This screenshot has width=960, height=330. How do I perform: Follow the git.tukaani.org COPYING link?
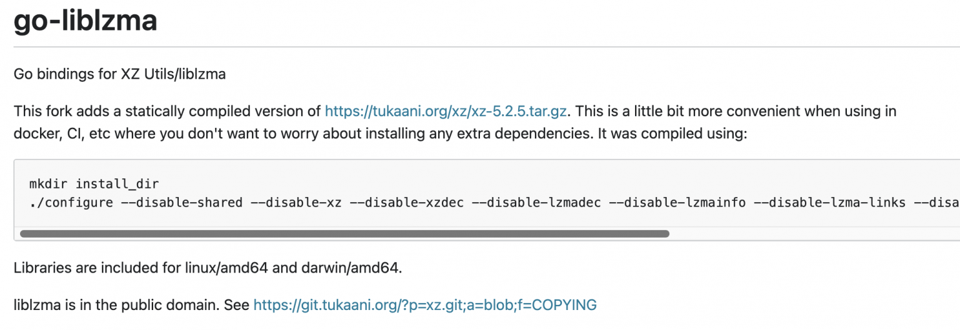click(x=424, y=305)
